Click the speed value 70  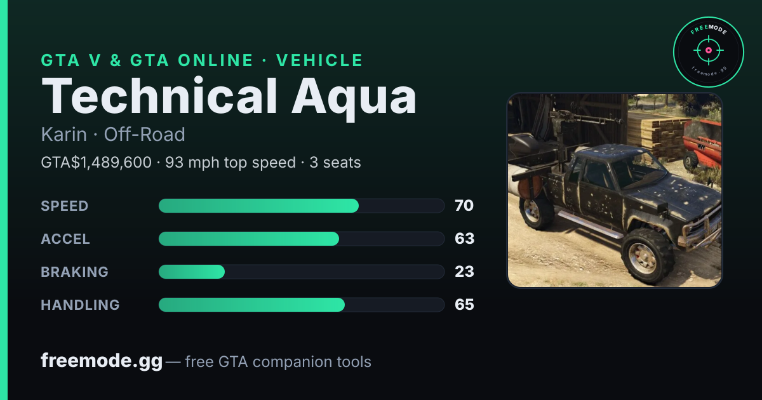(x=464, y=206)
